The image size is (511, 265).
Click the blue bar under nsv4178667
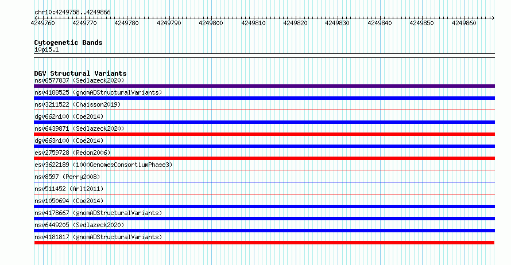264,219
